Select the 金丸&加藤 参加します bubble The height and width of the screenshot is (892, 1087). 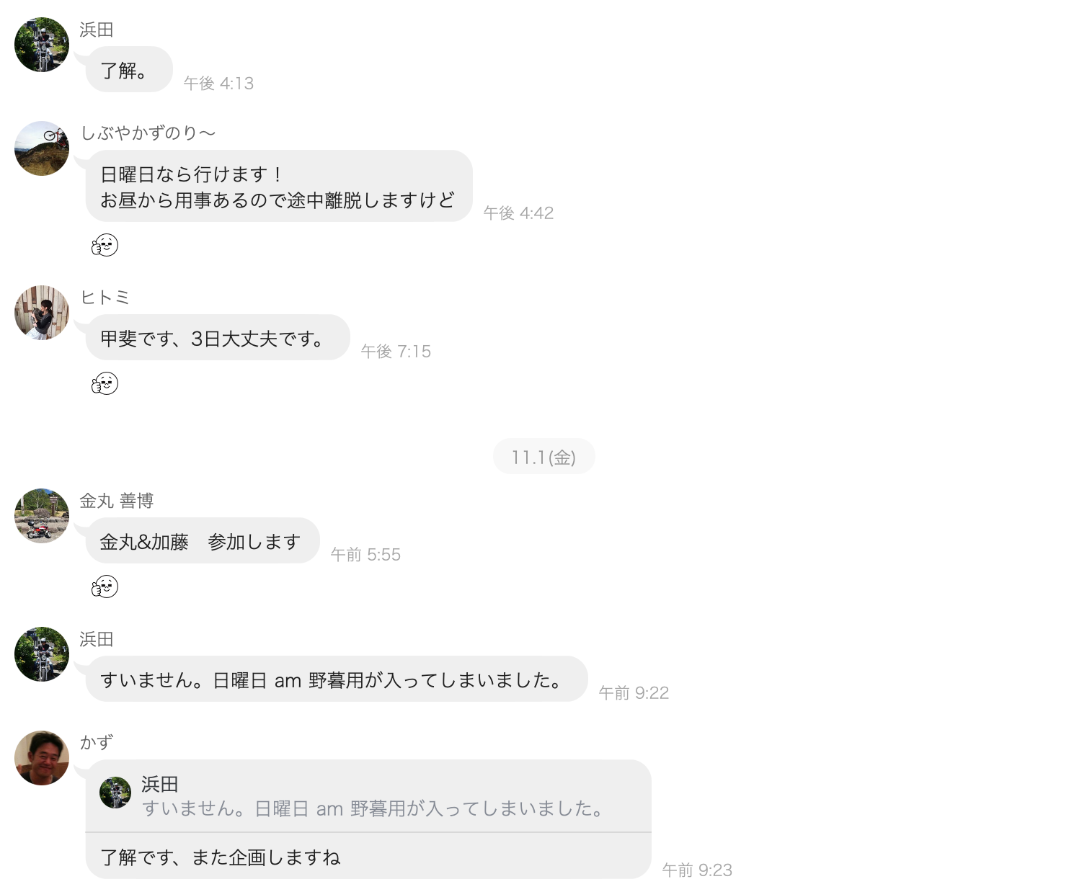click(x=203, y=540)
